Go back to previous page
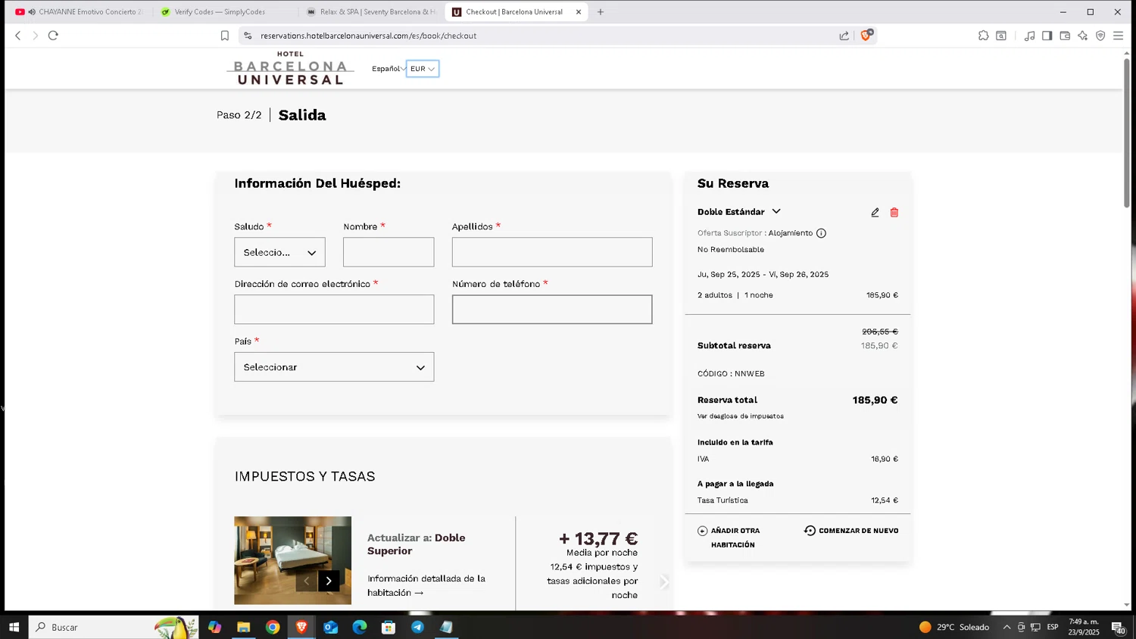1136x639 pixels. tap(18, 36)
